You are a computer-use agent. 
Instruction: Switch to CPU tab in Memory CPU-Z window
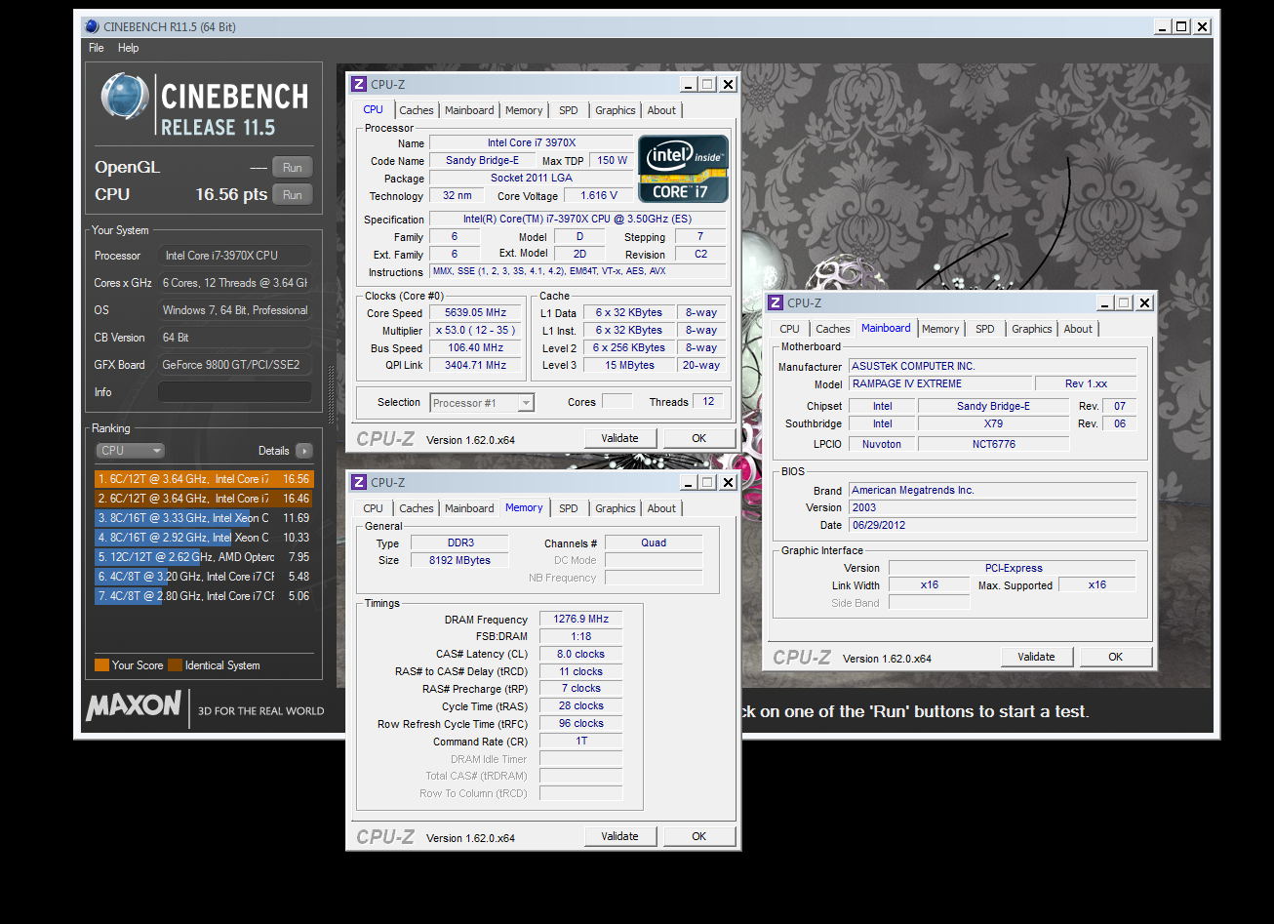pos(374,508)
